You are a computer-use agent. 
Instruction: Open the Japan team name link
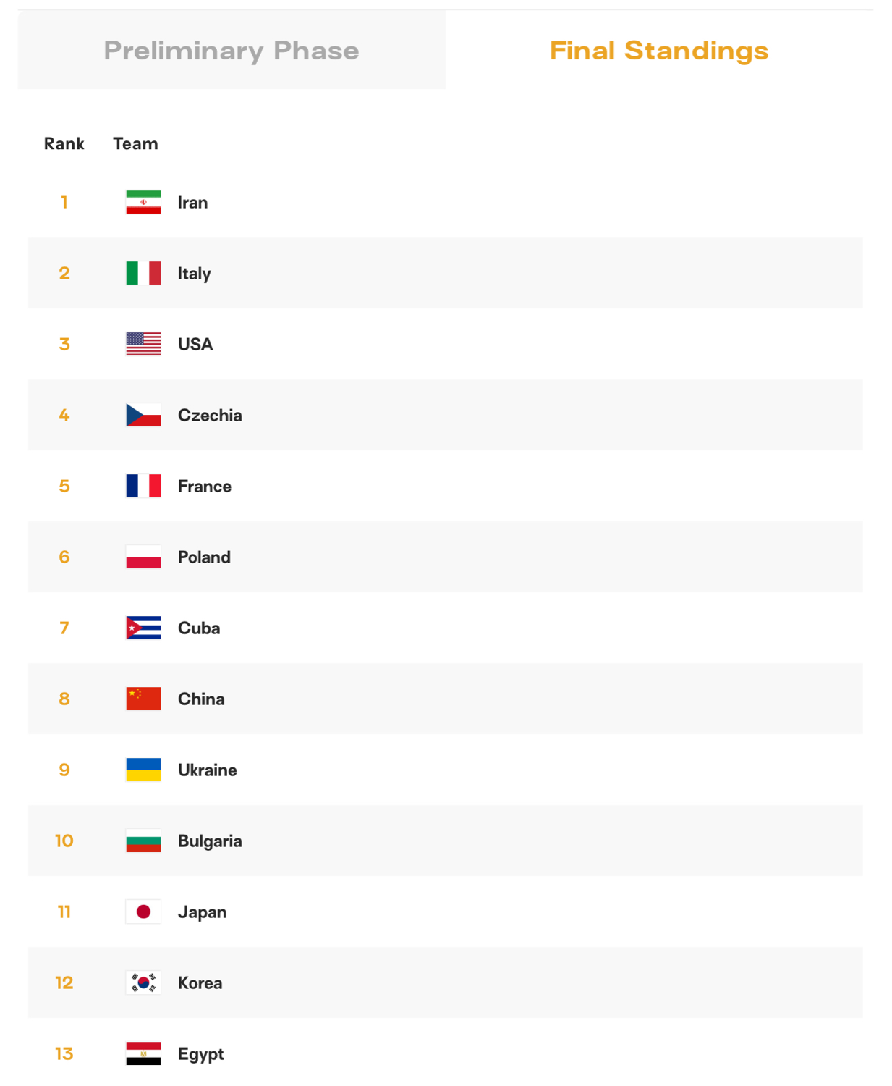click(x=202, y=912)
